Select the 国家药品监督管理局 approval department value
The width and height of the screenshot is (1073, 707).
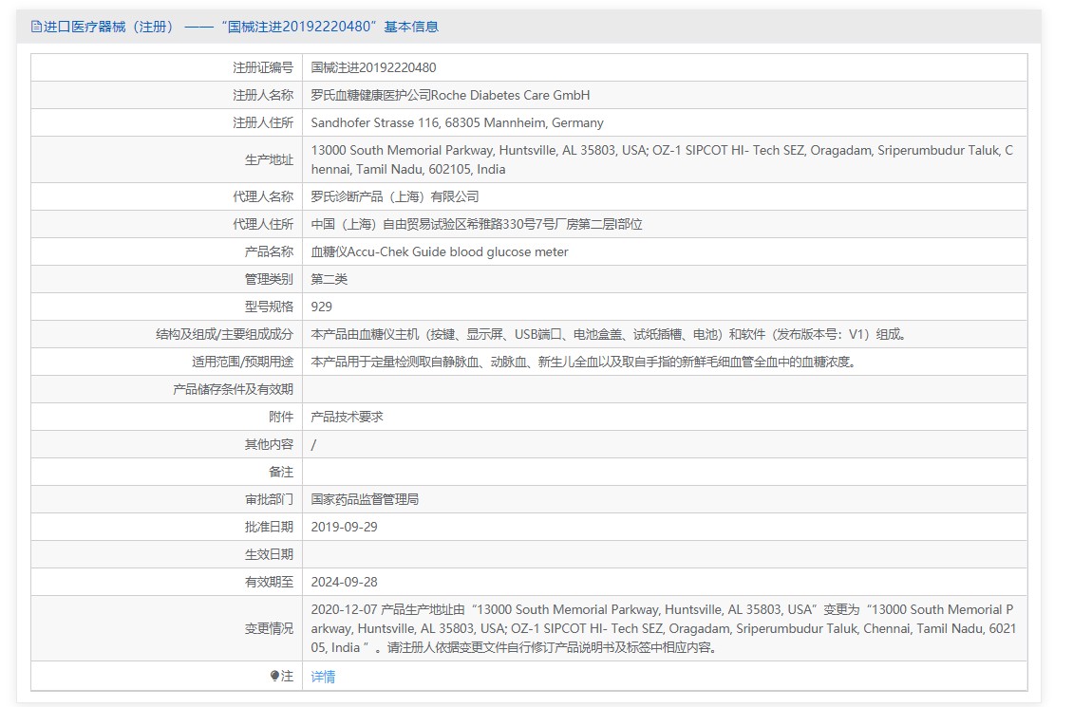tap(365, 499)
